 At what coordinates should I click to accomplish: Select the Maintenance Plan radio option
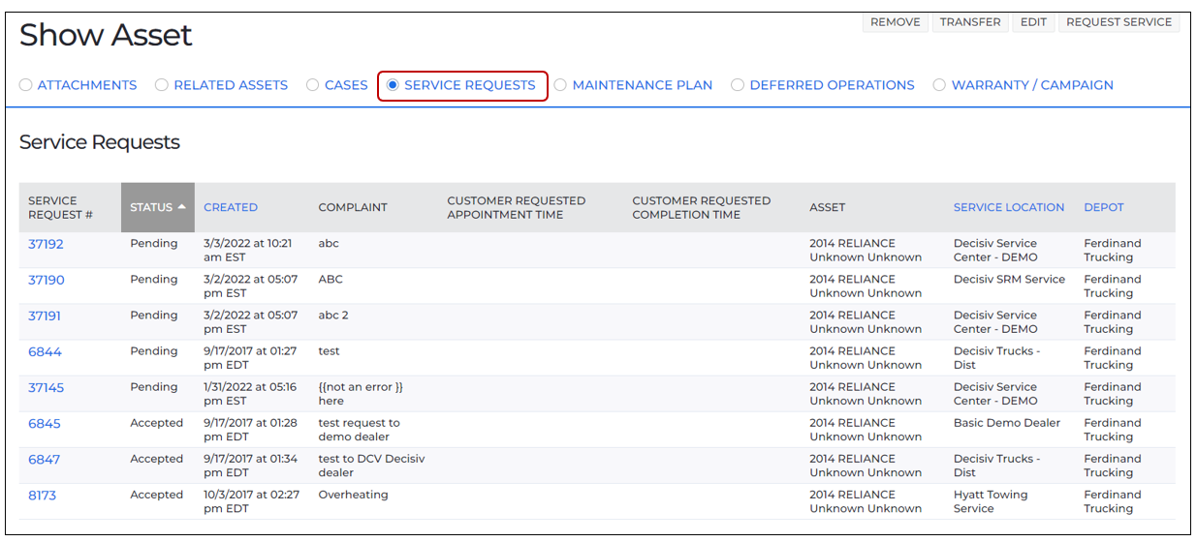[560, 85]
